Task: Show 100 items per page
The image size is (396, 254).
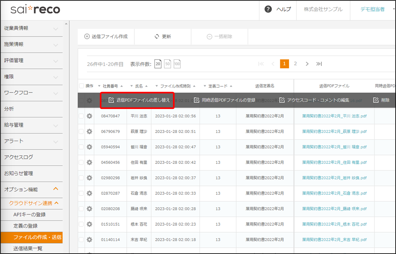Action: click(x=177, y=64)
